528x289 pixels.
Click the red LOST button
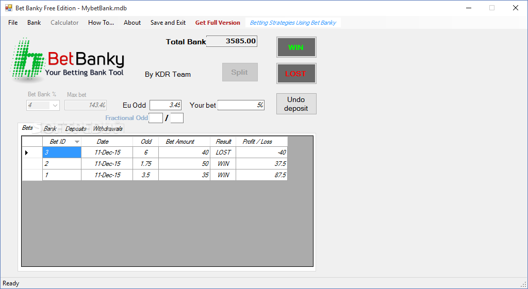pos(296,74)
